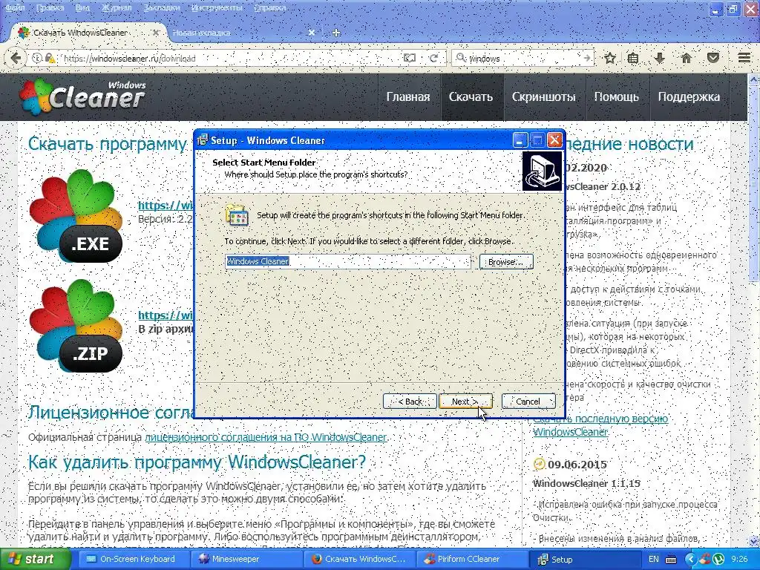The width and height of the screenshot is (760, 570).
Task: Click the .ZIP download icon
Action: [x=76, y=326]
